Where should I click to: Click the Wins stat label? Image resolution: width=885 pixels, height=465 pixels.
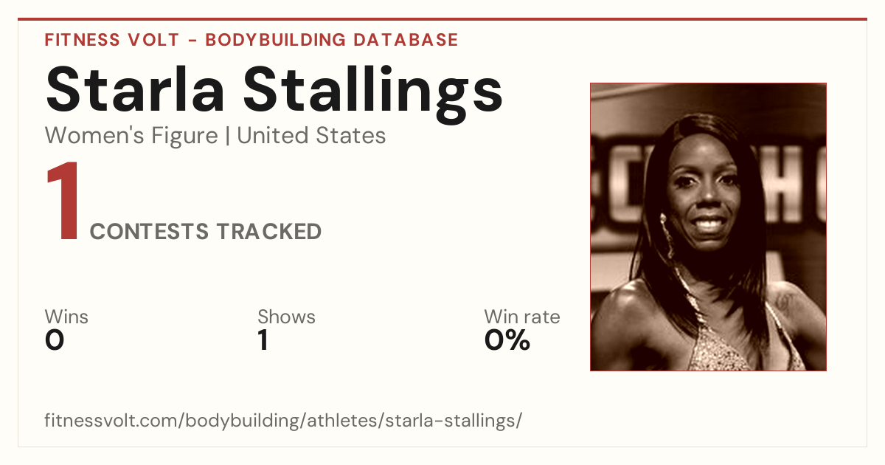point(66,317)
